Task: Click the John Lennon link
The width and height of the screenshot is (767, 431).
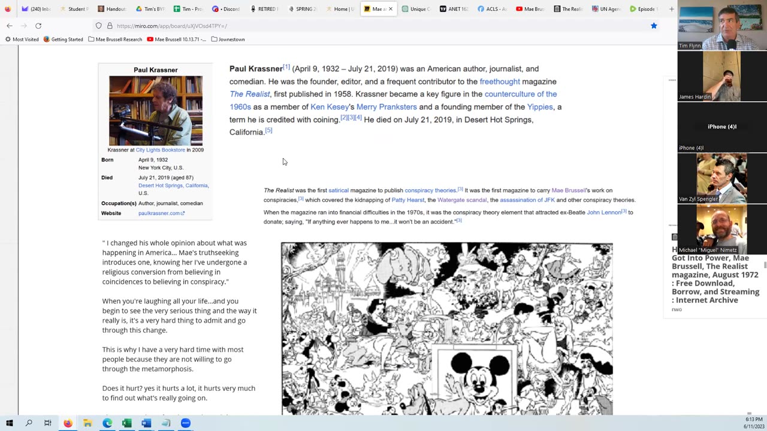Action: tap(604, 212)
